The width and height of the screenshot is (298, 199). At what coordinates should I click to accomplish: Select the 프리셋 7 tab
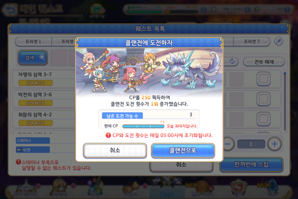252,41
